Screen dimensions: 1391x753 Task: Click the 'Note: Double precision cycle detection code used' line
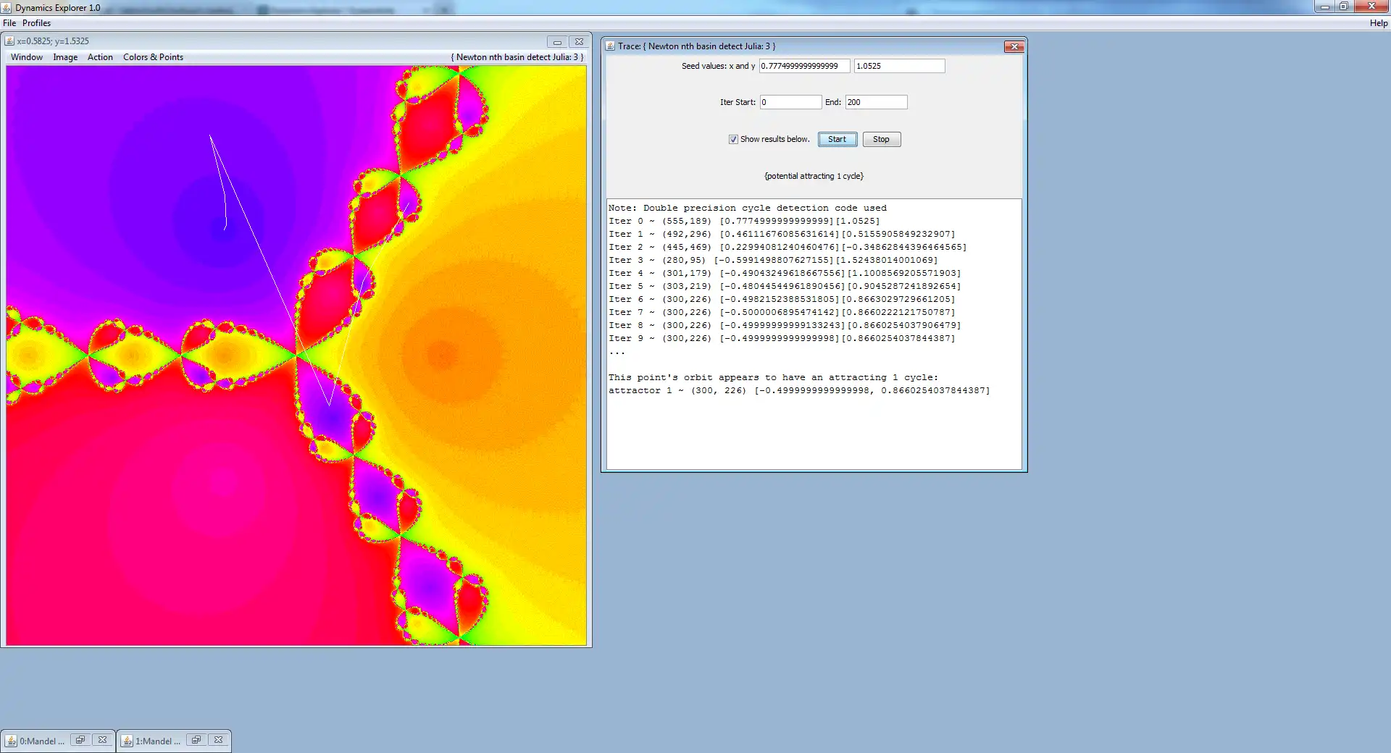[x=747, y=208]
